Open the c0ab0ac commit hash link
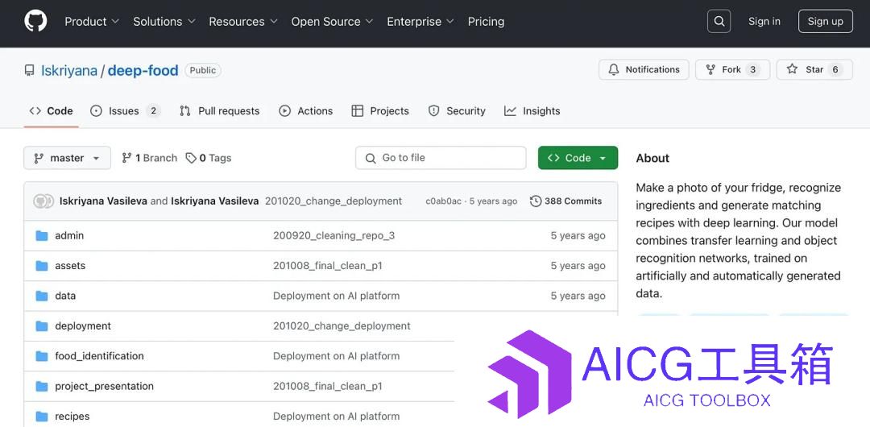 [443, 201]
